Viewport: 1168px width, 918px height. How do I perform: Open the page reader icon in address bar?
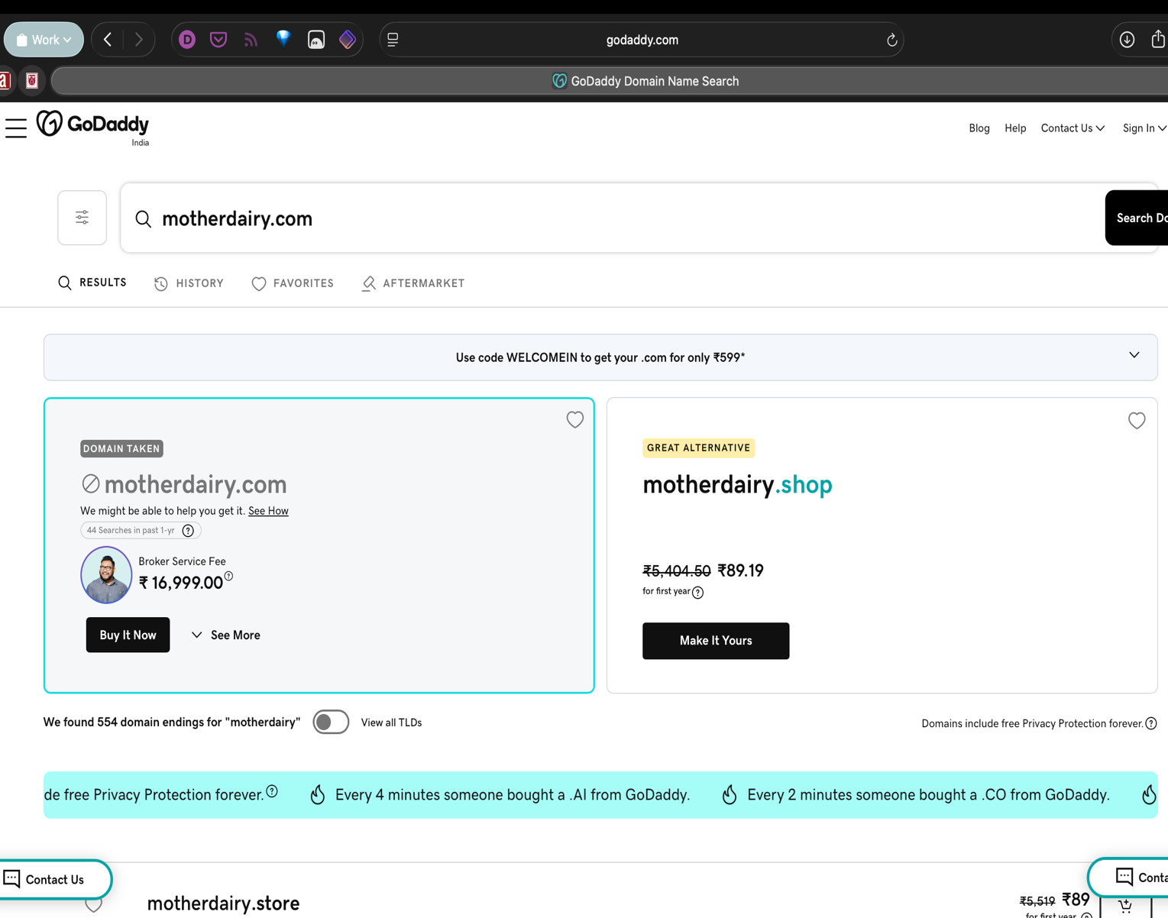coord(393,40)
